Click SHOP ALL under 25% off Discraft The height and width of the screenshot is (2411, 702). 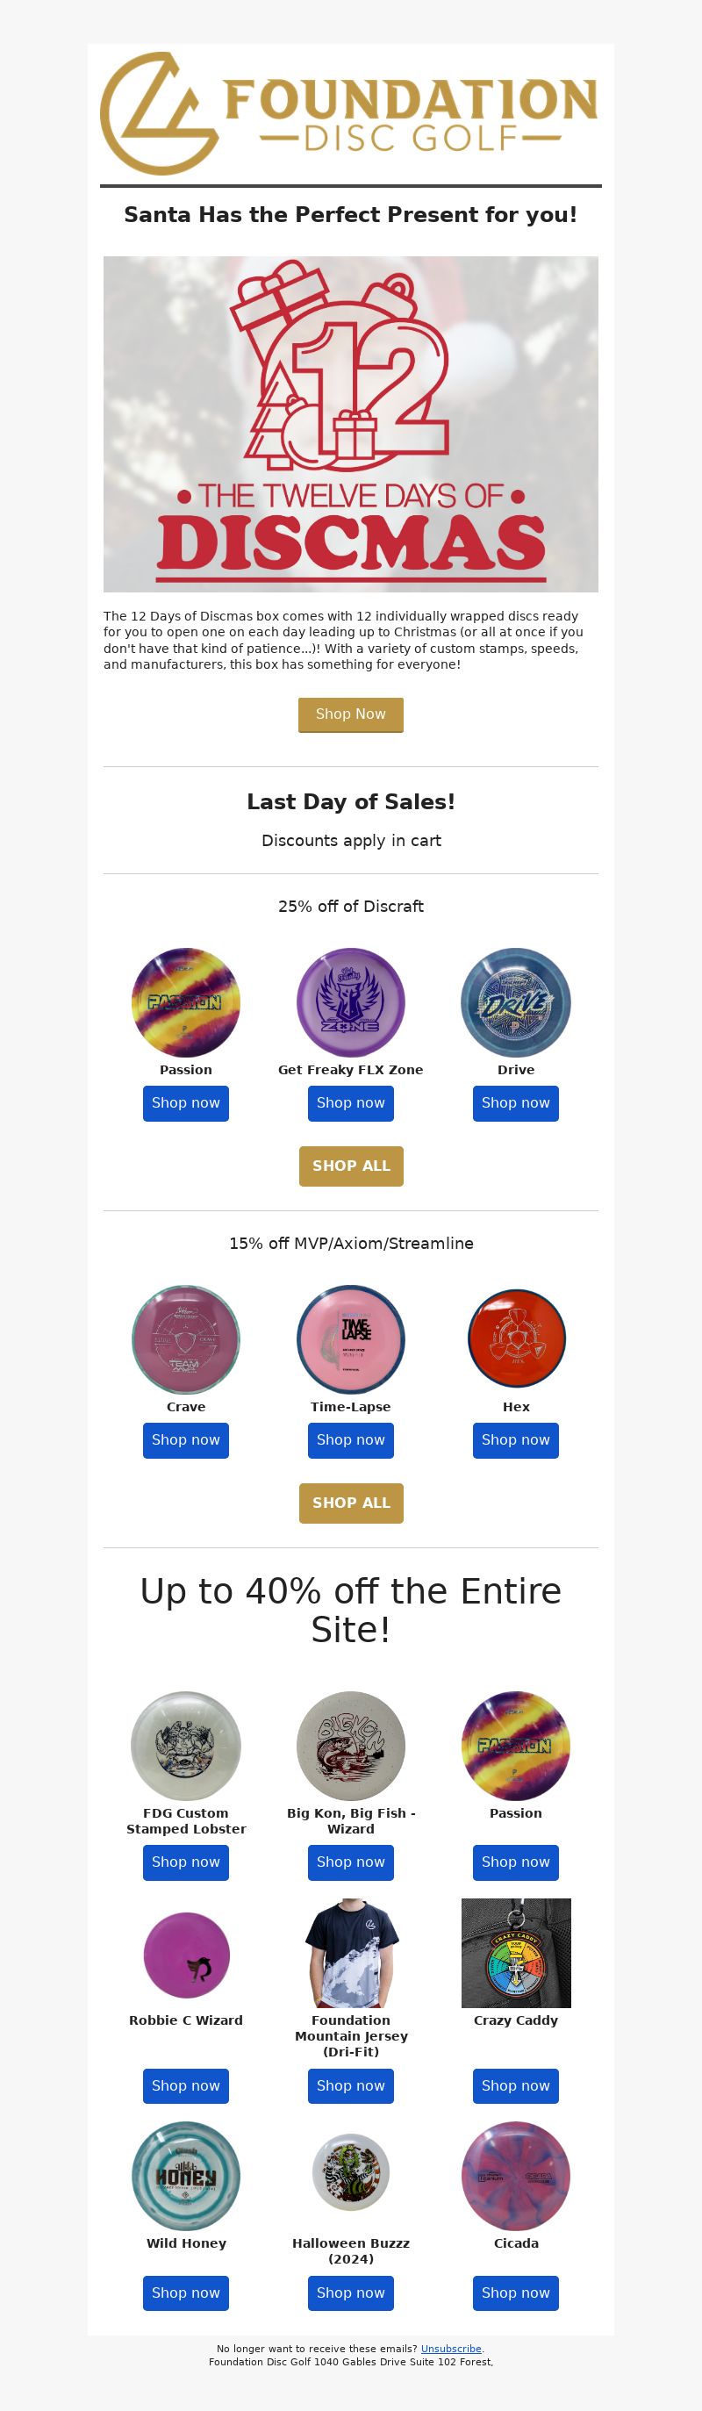point(351,1166)
